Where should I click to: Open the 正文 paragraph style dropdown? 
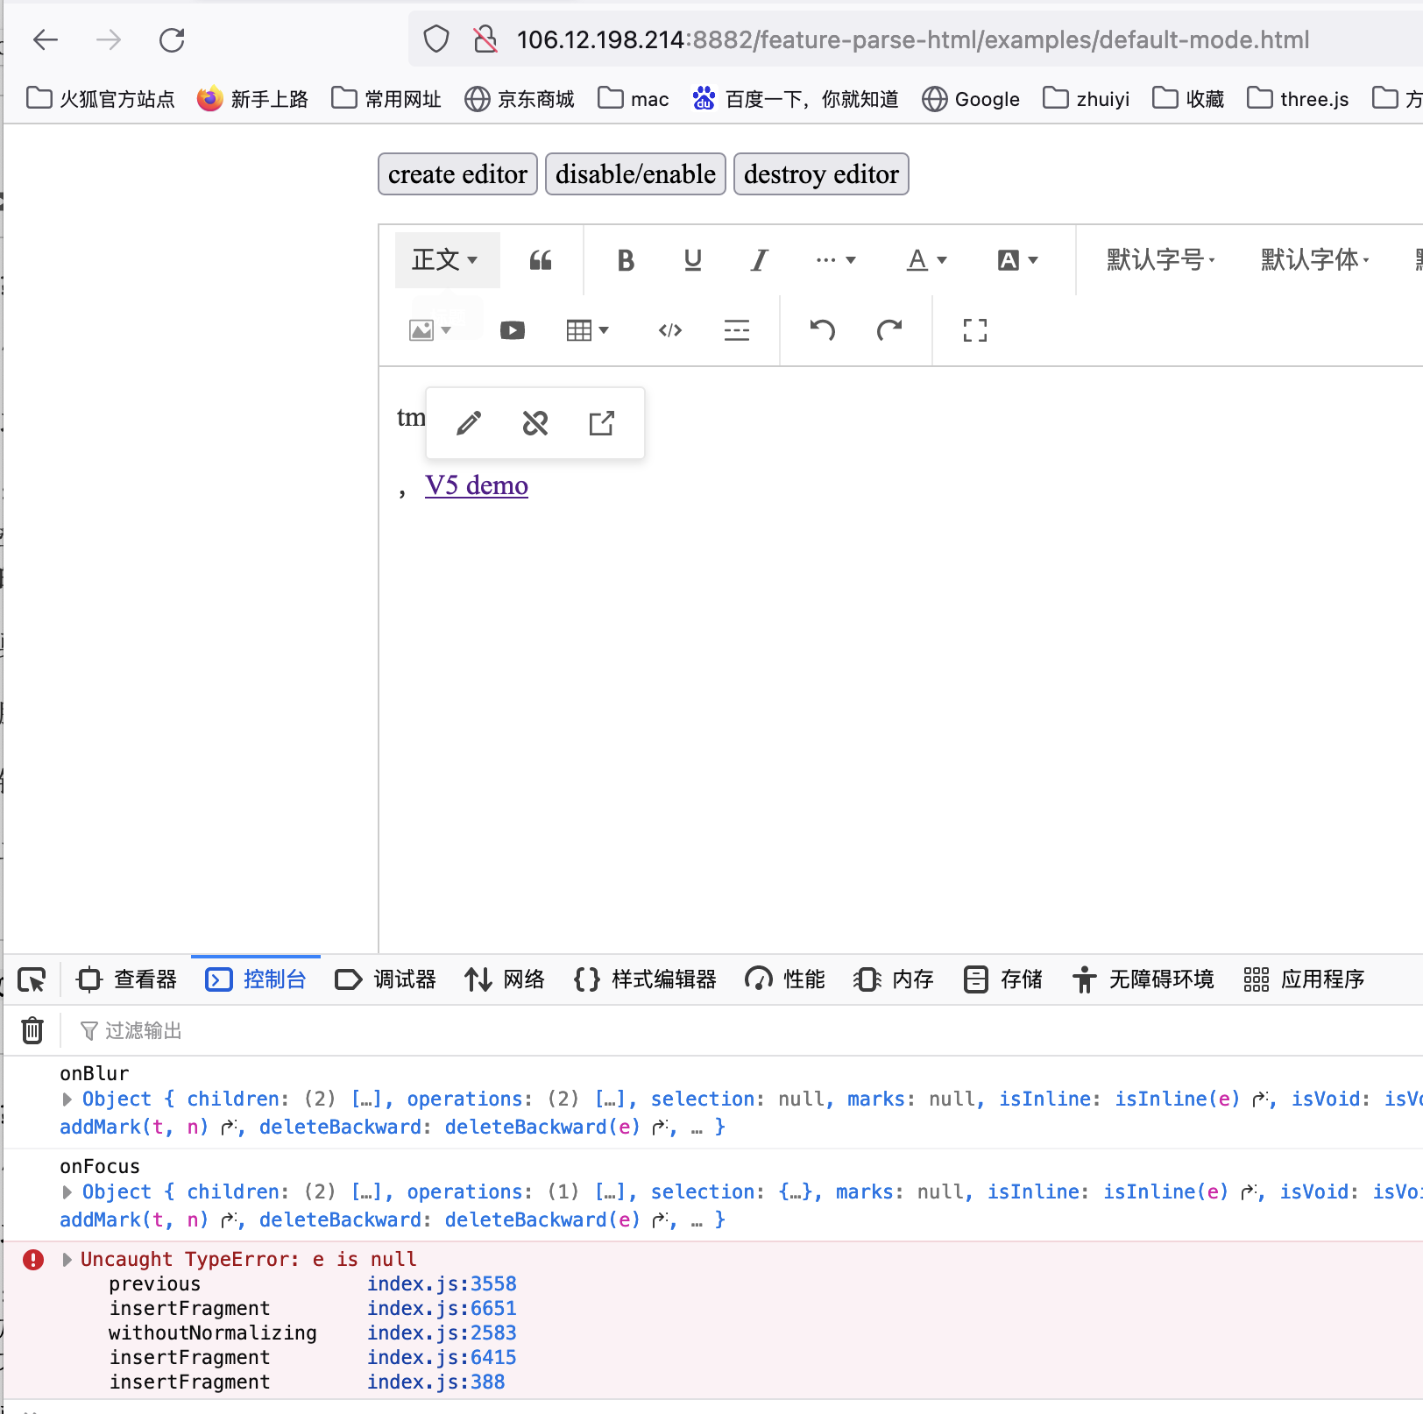click(446, 259)
